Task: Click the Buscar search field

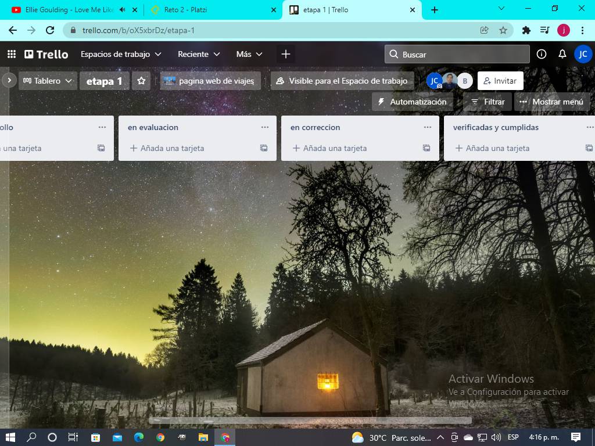Action: click(x=457, y=54)
